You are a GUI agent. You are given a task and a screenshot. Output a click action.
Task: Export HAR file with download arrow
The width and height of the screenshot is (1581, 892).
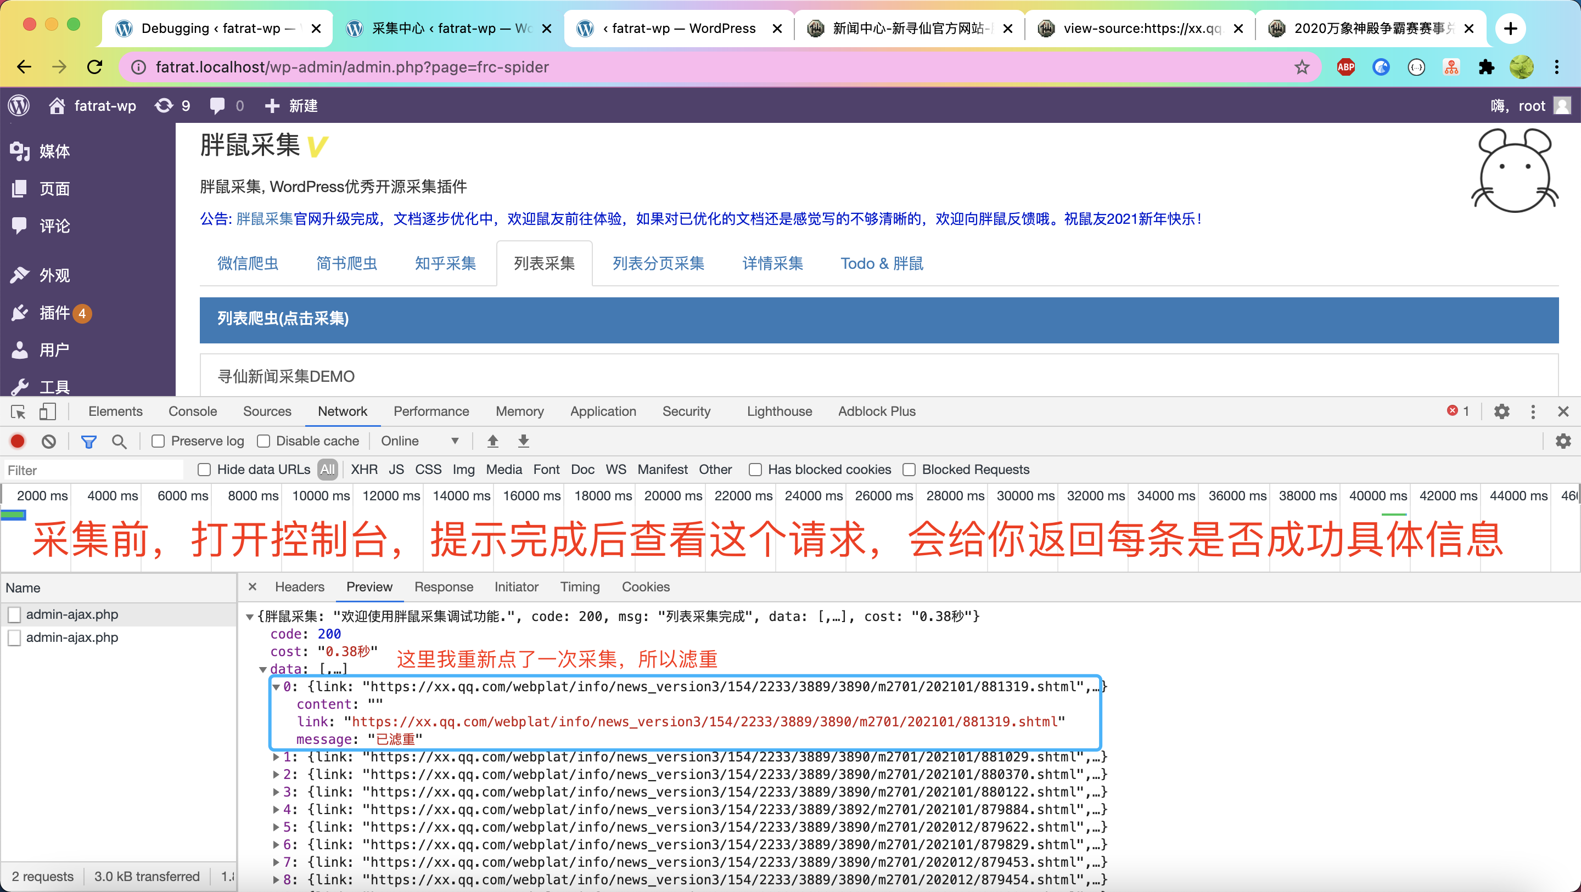click(x=524, y=441)
